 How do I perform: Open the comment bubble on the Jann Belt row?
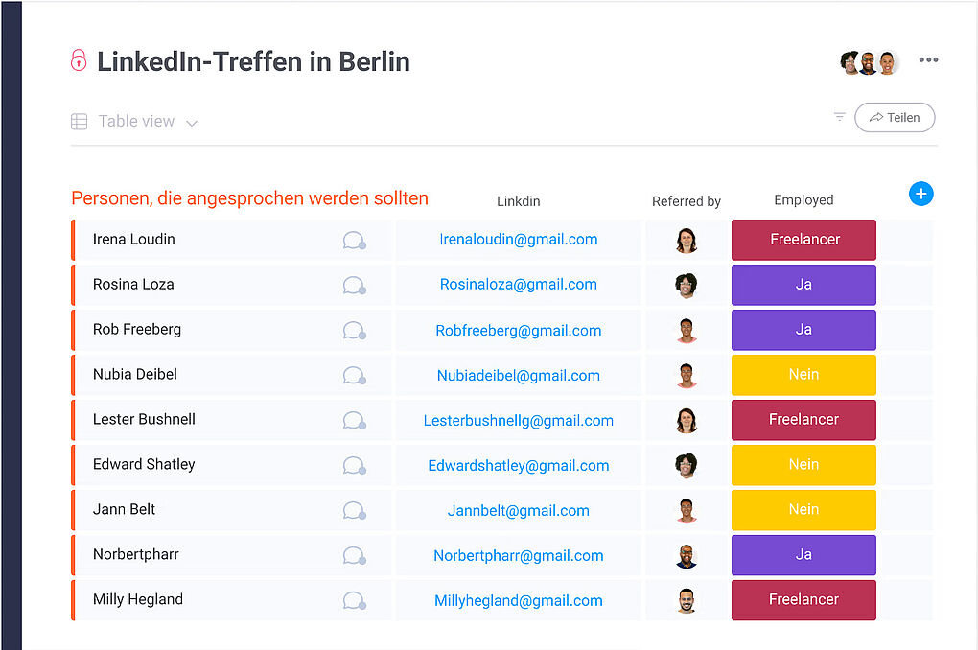[354, 511]
